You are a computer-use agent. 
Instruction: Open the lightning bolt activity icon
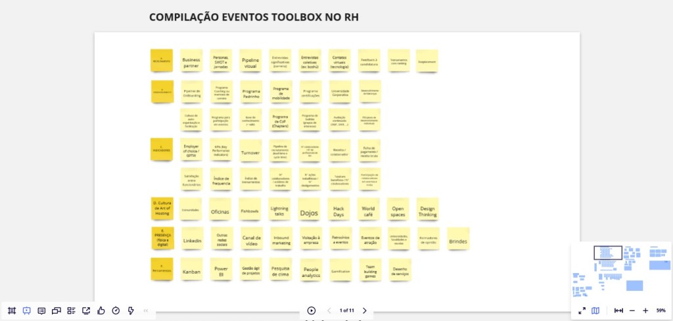[130, 310]
